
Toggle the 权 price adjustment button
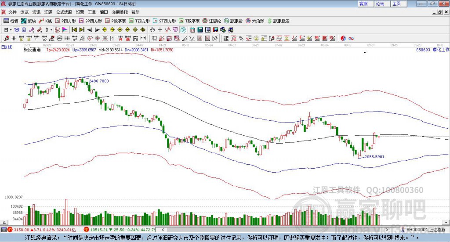pyautogui.click(x=57, y=30)
